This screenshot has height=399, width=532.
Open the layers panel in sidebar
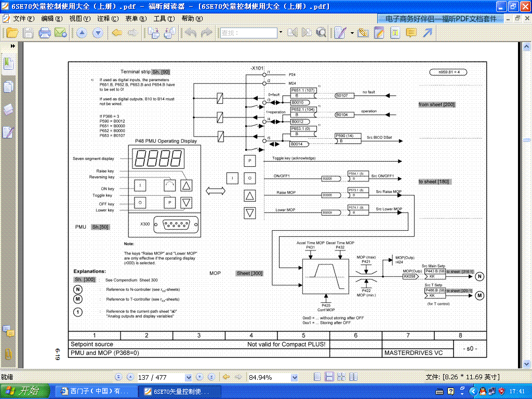coord(8,109)
